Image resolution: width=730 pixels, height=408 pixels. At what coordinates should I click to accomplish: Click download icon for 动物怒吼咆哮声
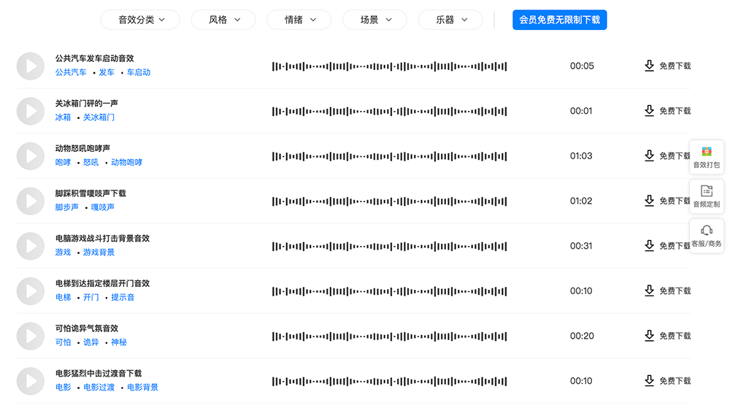[649, 155]
